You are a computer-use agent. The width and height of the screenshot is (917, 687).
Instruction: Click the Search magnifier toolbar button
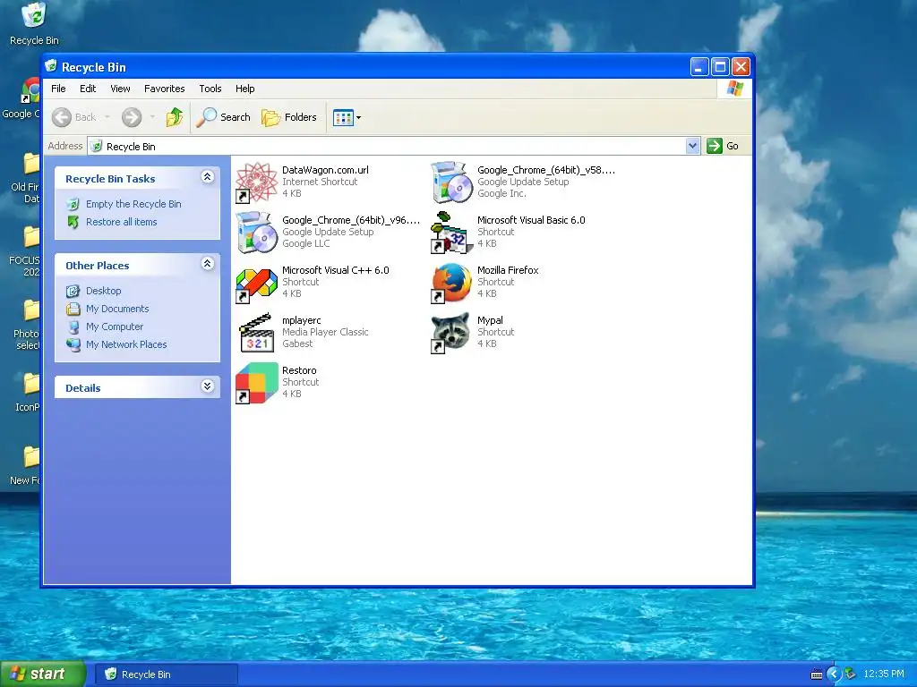point(223,117)
